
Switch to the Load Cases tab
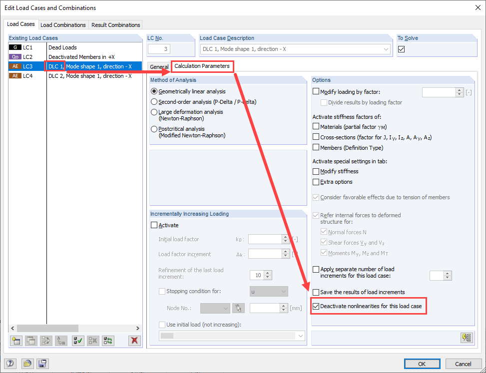pyautogui.click(x=21, y=24)
